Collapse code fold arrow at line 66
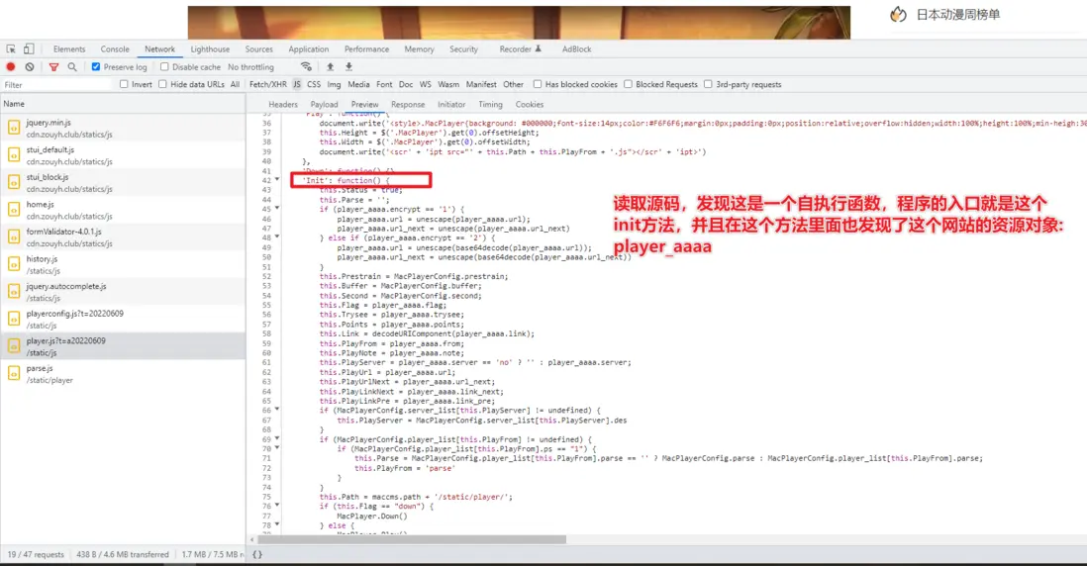The image size is (1087, 566). (277, 410)
